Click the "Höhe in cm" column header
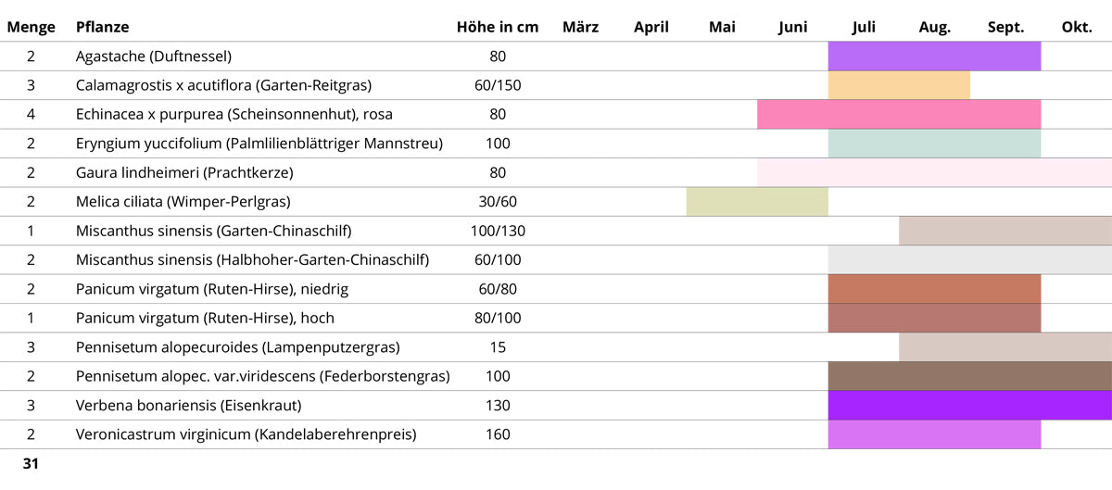This screenshot has height=490, width=1112. (498, 27)
